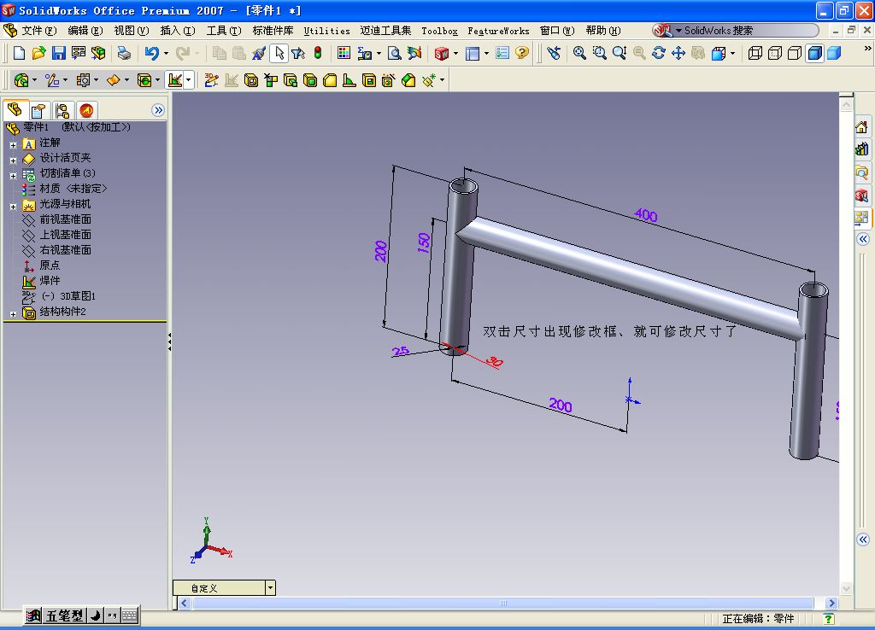Expand the 注解 annotations node
The width and height of the screenshot is (875, 630).
pyautogui.click(x=13, y=145)
